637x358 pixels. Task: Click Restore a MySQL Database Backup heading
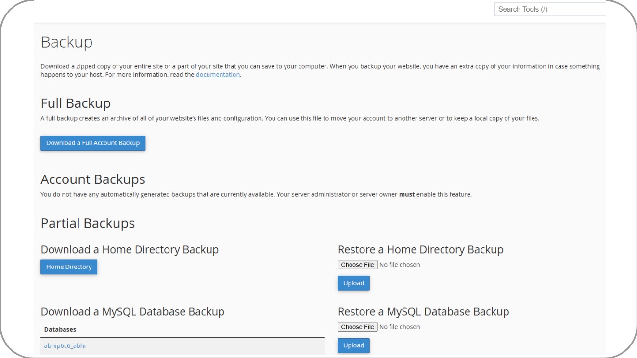point(423,311)
